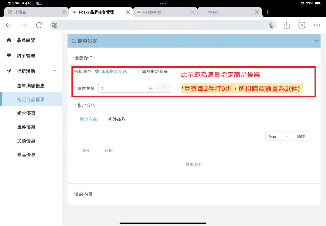Close the Posky tab

257,12
